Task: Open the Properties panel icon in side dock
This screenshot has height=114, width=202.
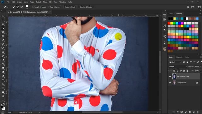Action: click(x=164, y=15)
